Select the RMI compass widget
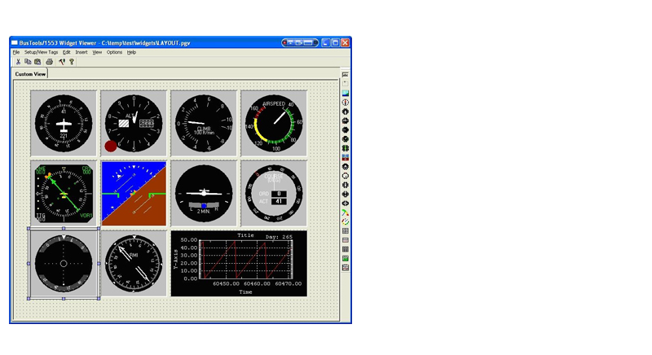This screenshot has width=652, height=355. [x=134, y=264]
